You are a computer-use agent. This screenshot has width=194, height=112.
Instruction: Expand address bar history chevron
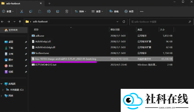pos(118,22)
